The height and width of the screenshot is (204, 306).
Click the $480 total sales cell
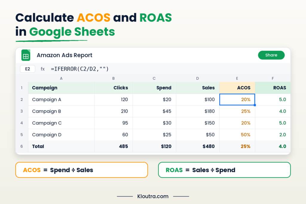tap(198, 146)
